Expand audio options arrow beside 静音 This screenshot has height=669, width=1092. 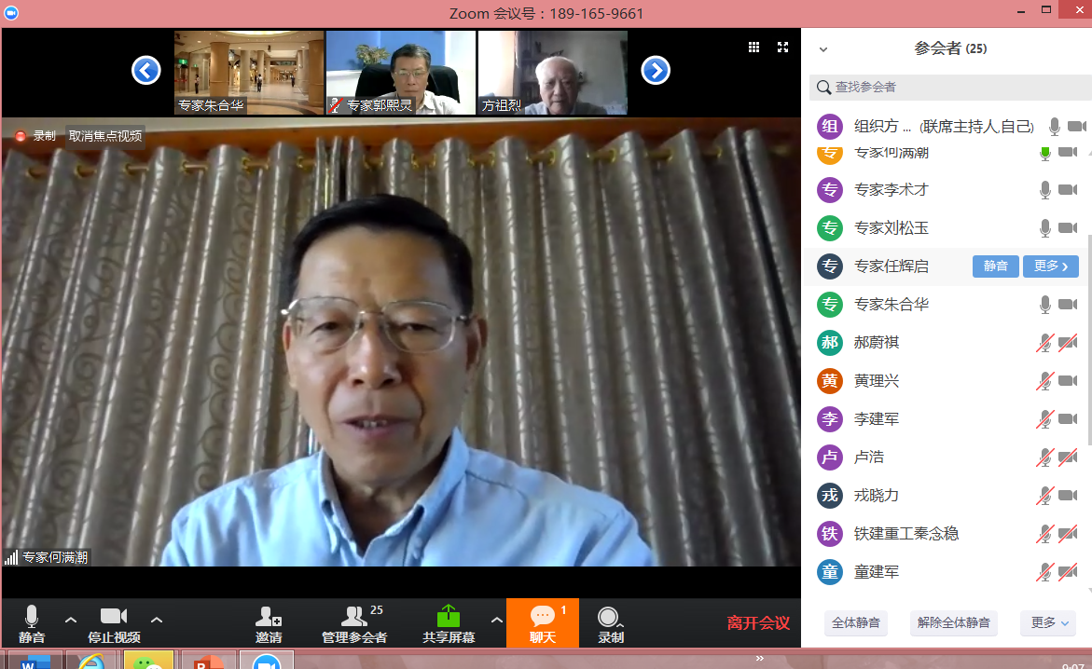tap(71, 620)
